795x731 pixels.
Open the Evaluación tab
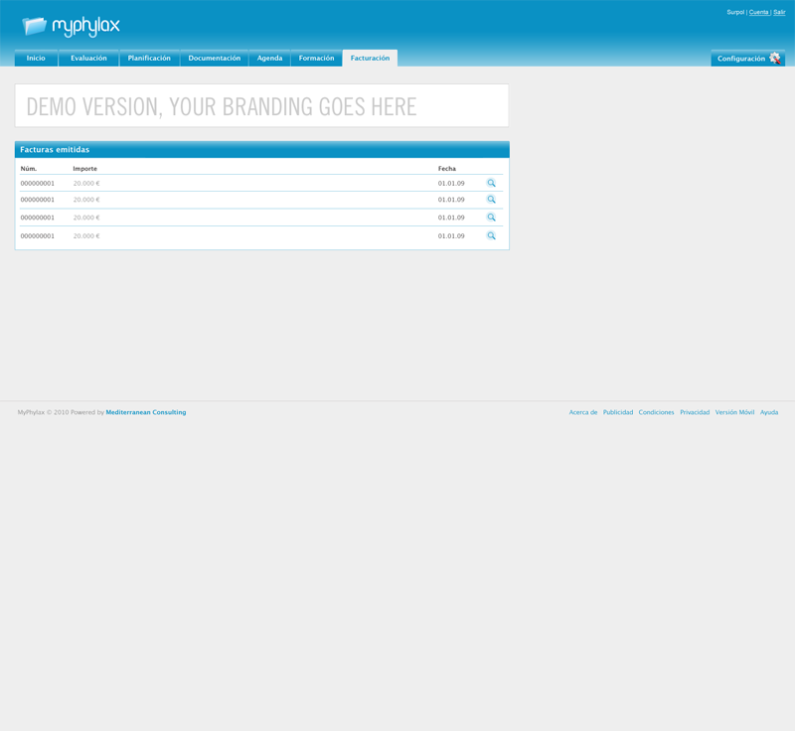88,59
